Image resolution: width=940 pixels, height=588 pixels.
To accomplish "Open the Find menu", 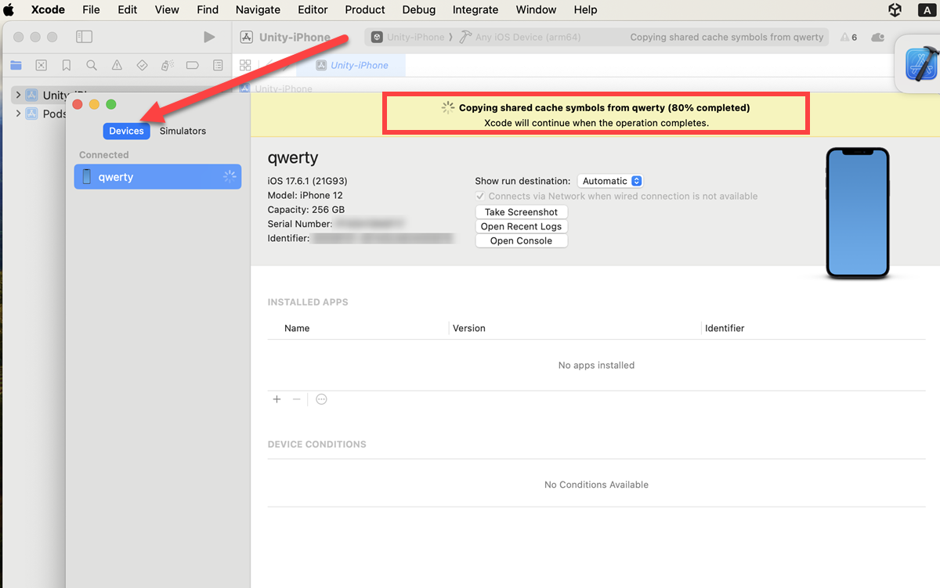I will click(208, 9).
